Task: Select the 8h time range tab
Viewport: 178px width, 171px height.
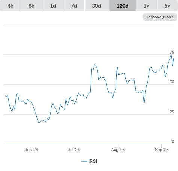Action: pyautogui.click(x=32, y=6)
